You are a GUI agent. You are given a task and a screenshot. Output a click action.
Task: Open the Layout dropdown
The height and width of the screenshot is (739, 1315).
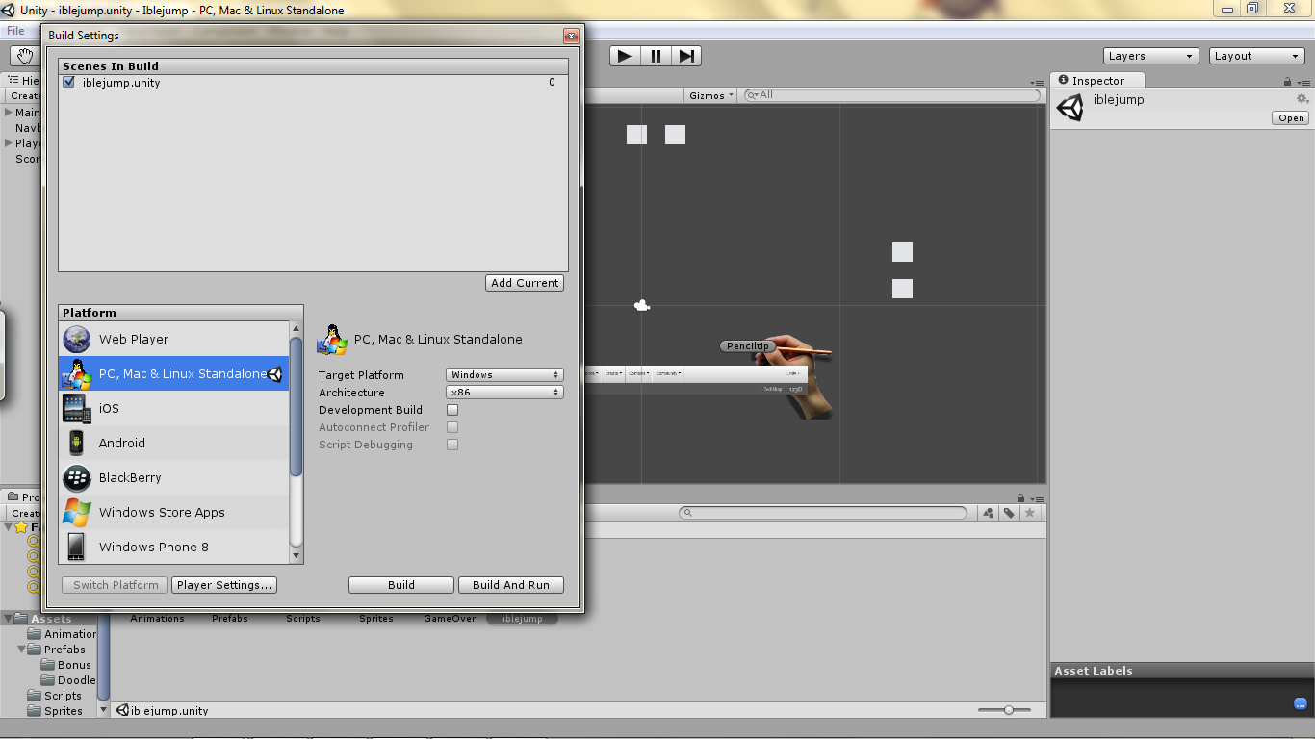coord(1257,56)
